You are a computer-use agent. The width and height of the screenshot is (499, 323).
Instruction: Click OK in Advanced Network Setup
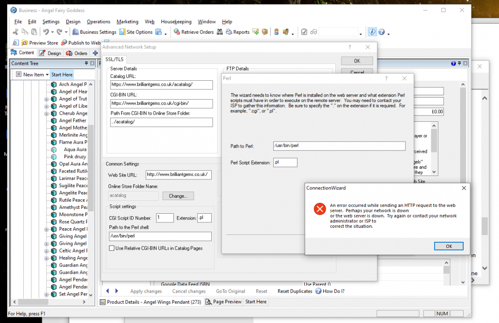pos(357,60)
